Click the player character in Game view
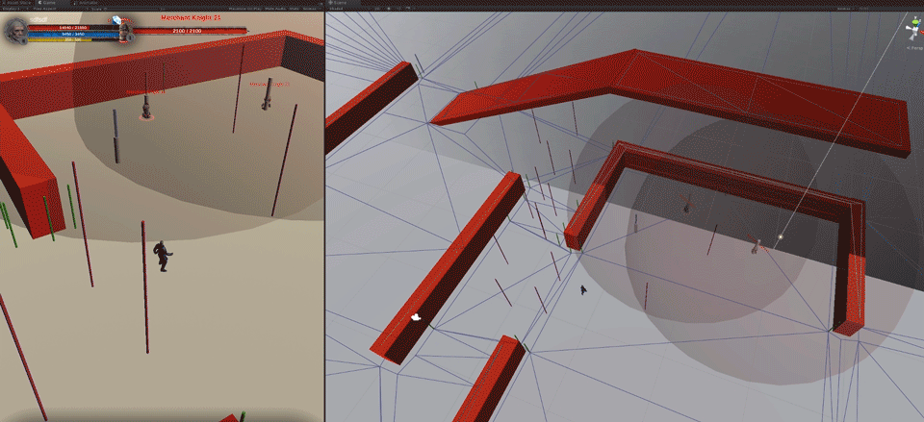The height and width of the screenshot is (422, 924). click(x=163, y=256)
